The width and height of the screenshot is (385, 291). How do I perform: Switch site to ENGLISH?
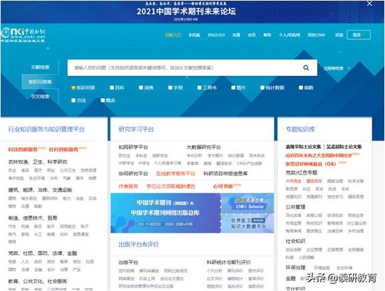point(216,35)
